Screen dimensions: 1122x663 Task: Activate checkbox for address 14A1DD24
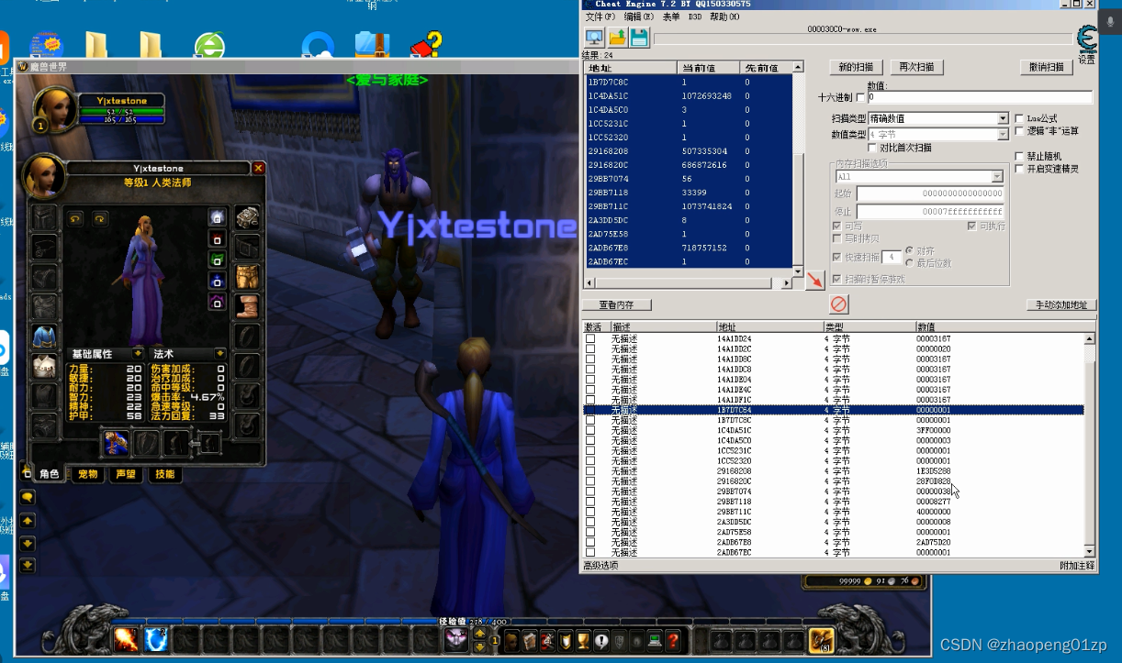590,338
